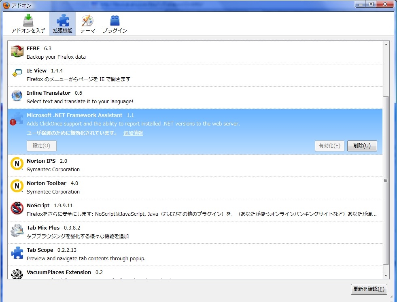This screenshot has height=302, width=397.
Task: Click the 'Adds ClickOnce support' description text
Action: click(133, 124)
